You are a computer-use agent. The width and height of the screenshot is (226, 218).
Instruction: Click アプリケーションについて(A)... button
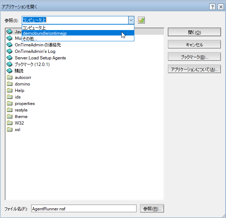(194, 69)
